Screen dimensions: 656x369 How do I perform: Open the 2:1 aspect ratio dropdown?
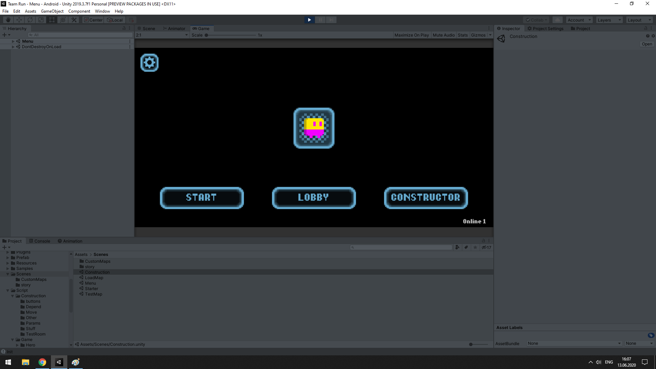click(x=162, y=35)
